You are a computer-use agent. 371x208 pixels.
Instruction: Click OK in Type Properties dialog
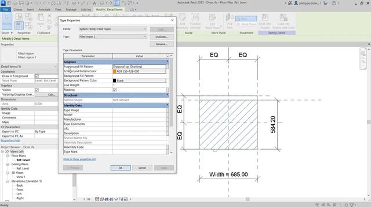click(x=121, y=168)
